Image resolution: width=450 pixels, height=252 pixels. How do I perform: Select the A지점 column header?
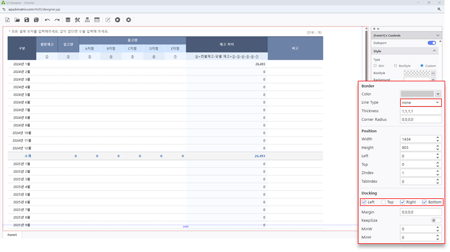[x=89, y=49]
